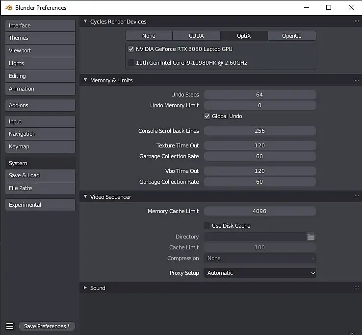Viewport: 362px width, 335px height.
Task: Click the Sound panel grip icon
Action: [x=356, y=288]
